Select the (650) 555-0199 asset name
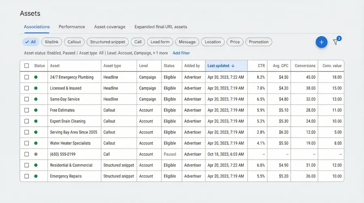The height and width of the screenshot is (203, 364). pyautogui.click(x=63, y=154)
